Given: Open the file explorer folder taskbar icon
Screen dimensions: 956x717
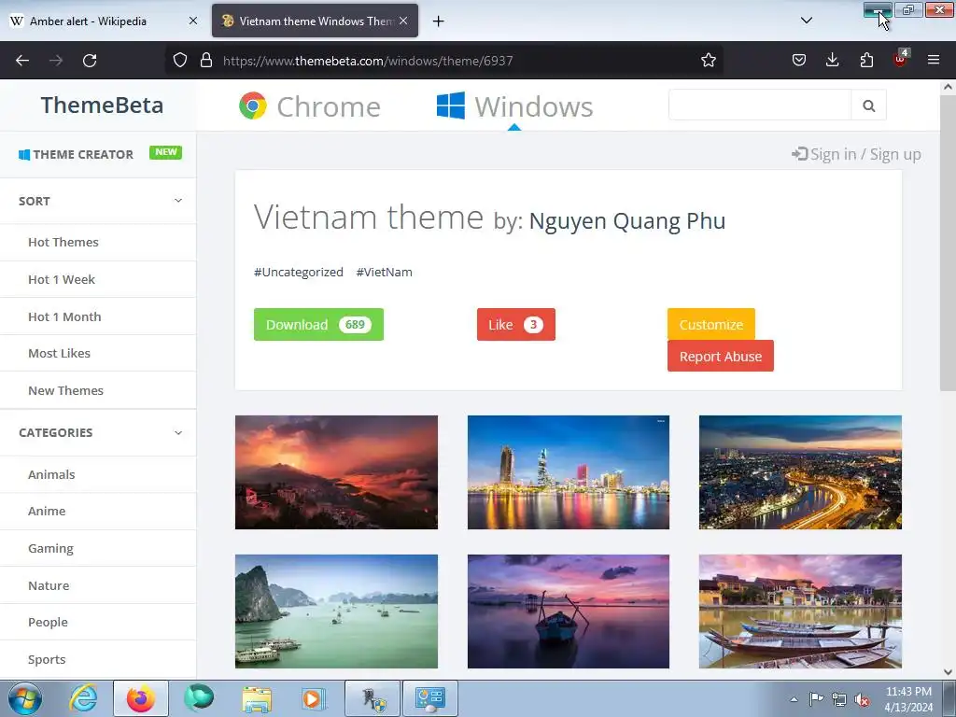Looking at the screenshot, I should (257, 698).
